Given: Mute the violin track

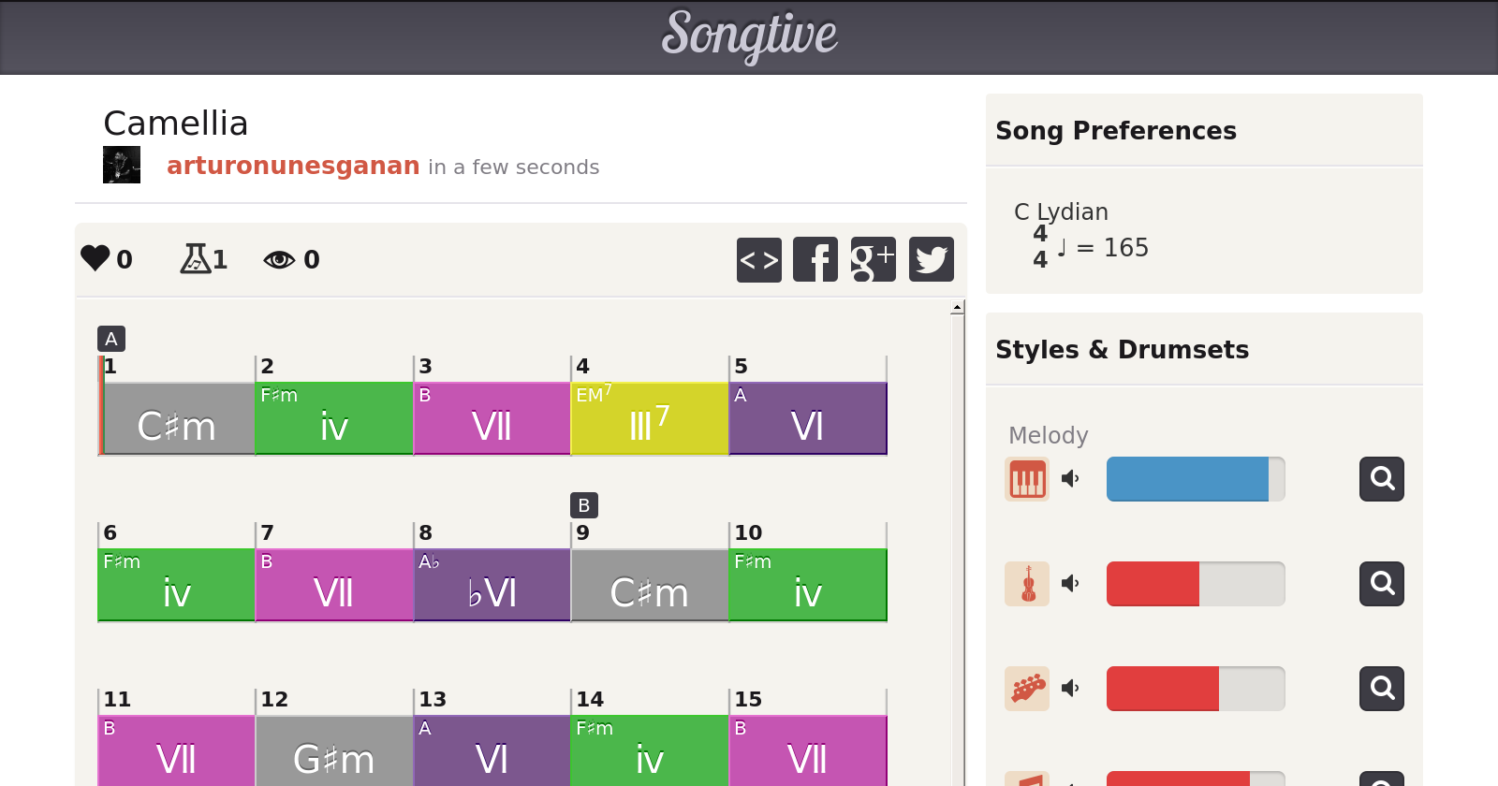Looking at the screenshot, I should click(1070, 584).
